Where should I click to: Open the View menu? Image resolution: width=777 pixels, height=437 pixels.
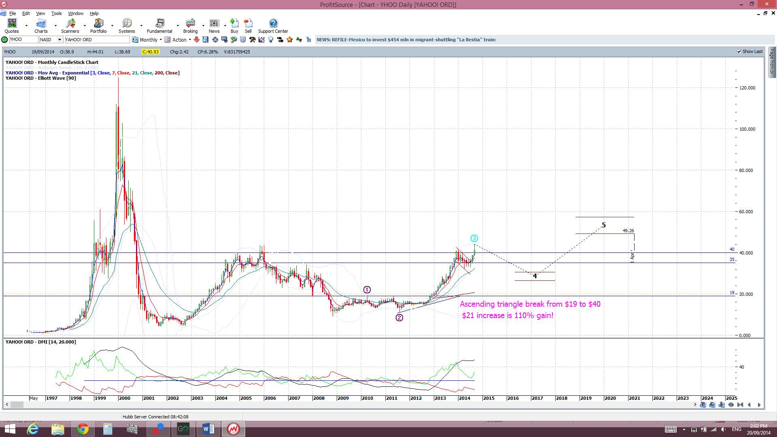pos(40,13)
